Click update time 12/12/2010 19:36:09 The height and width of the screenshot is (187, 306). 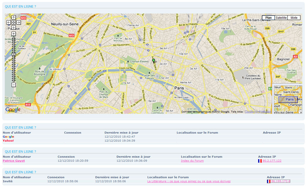(x=132, y=161)
